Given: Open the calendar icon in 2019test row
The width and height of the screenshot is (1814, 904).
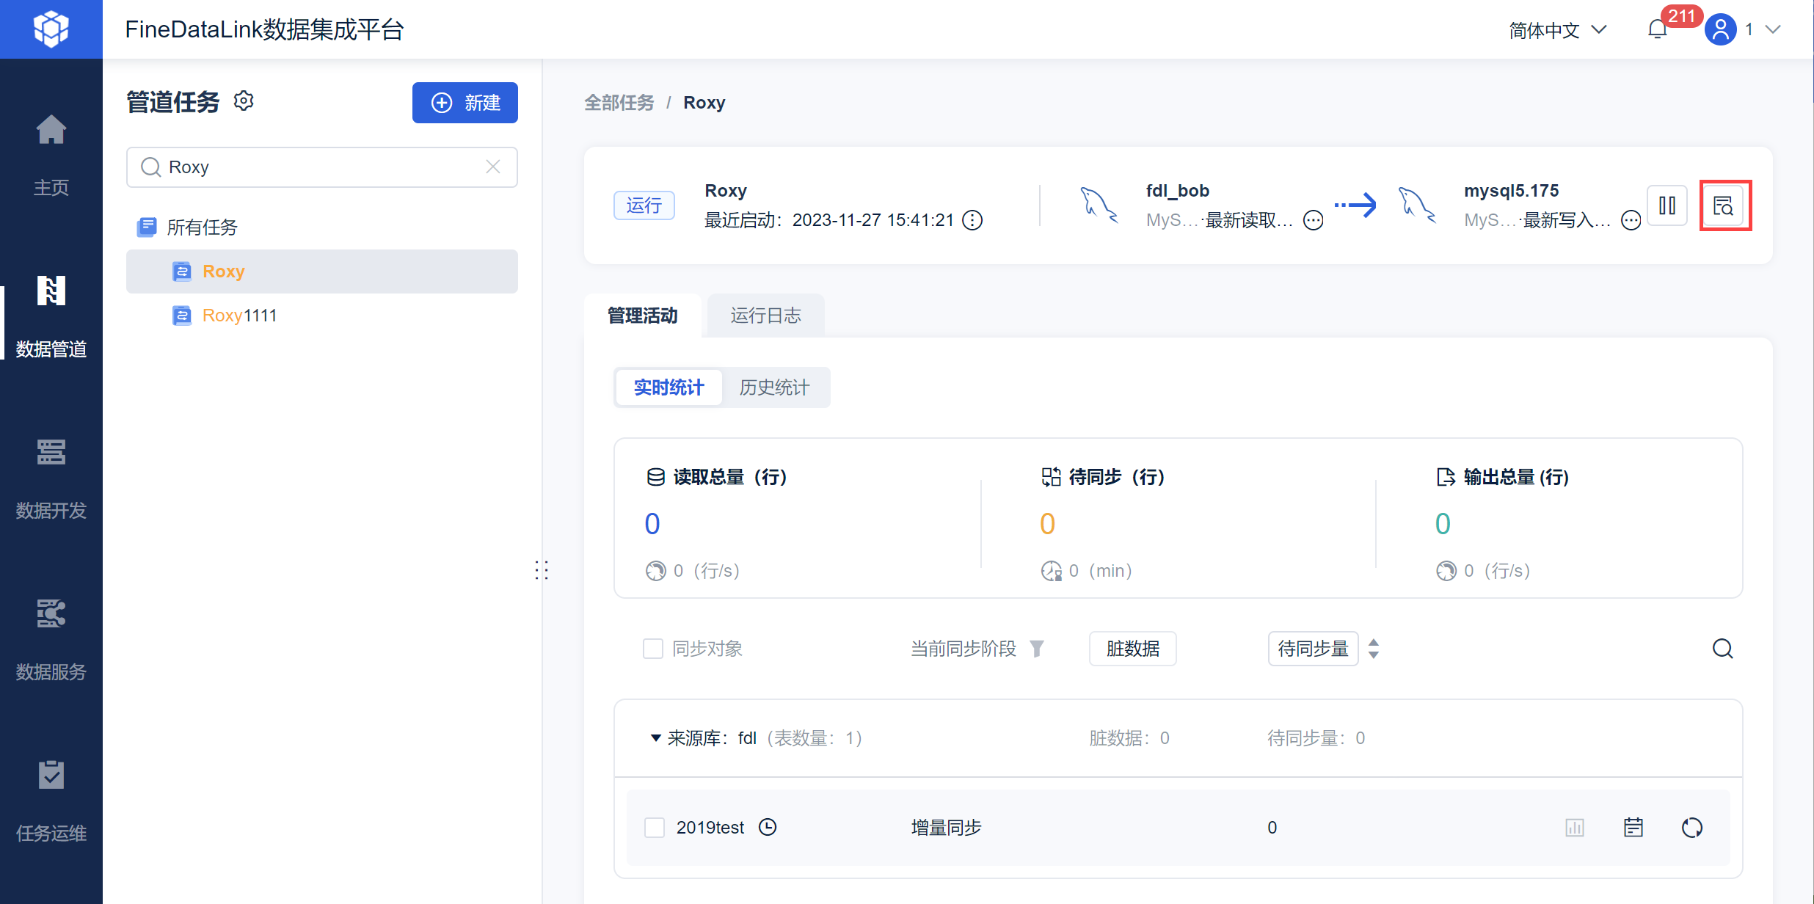Looking at the screenshot, I should [x=1633, y=828].
